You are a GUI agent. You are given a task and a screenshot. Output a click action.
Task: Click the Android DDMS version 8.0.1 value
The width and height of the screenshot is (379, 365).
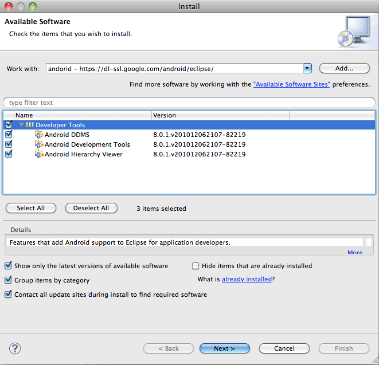[199, 135]
